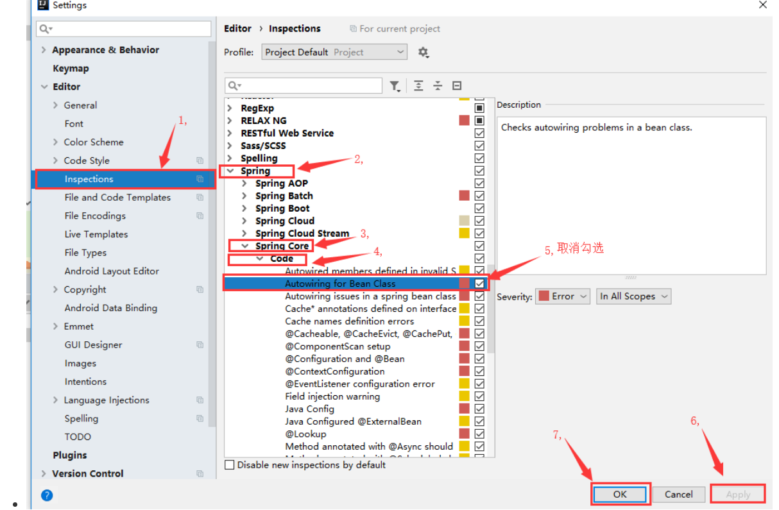This screenshot has width=779, height=510.
Task: Toggle the Field injection warning checkbox
Action: click(x=479, y=396)
